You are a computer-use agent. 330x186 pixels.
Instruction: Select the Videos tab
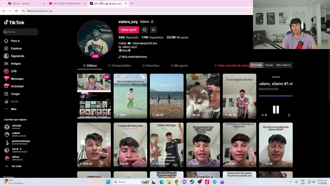90,66
